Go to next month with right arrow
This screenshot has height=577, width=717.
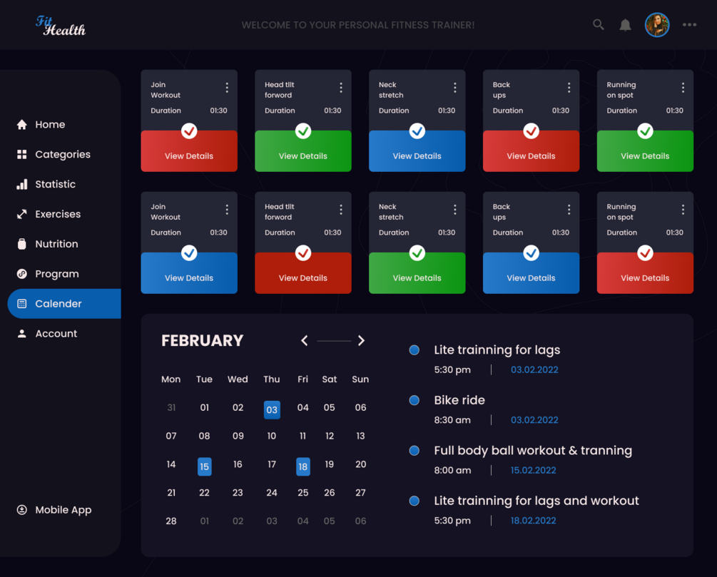[361, 341]
